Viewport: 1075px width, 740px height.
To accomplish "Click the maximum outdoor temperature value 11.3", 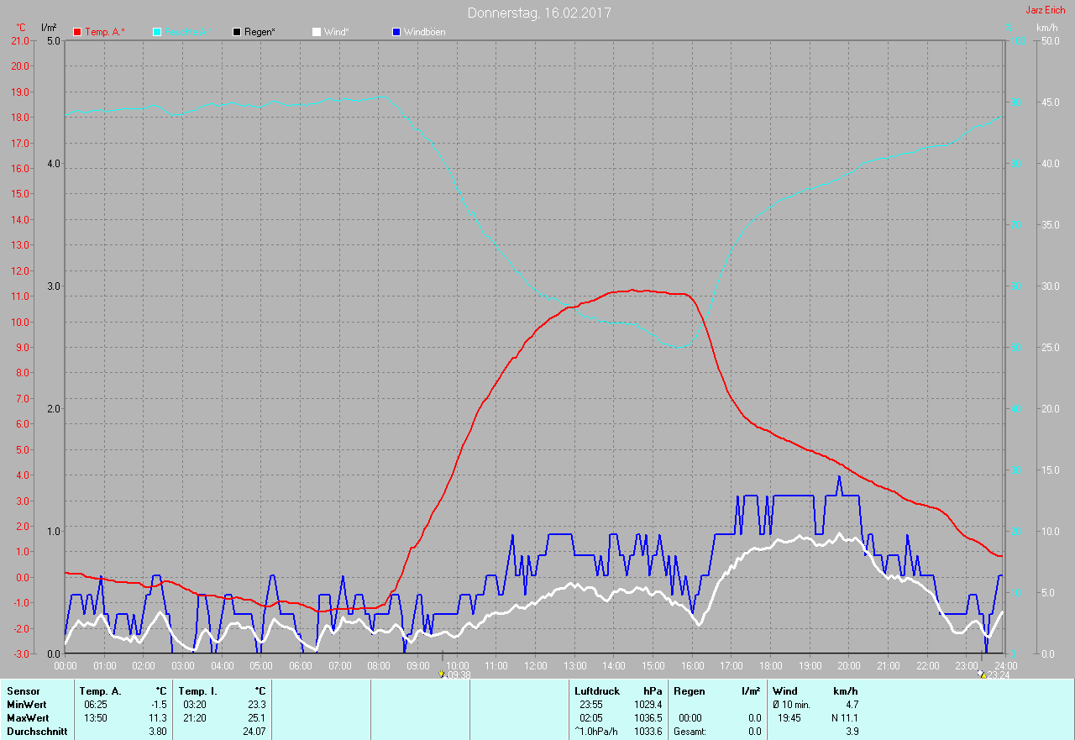I will (x=158, y=718).
